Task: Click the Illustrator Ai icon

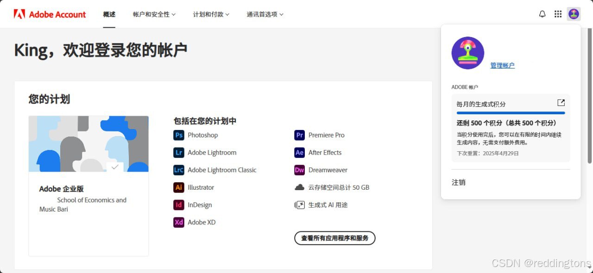Action: tap(179, 187)
